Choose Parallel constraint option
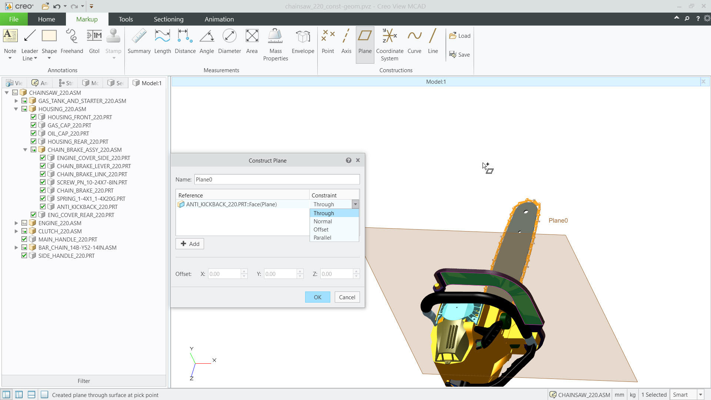The image size is (711, 400). (x=334, y=238)
